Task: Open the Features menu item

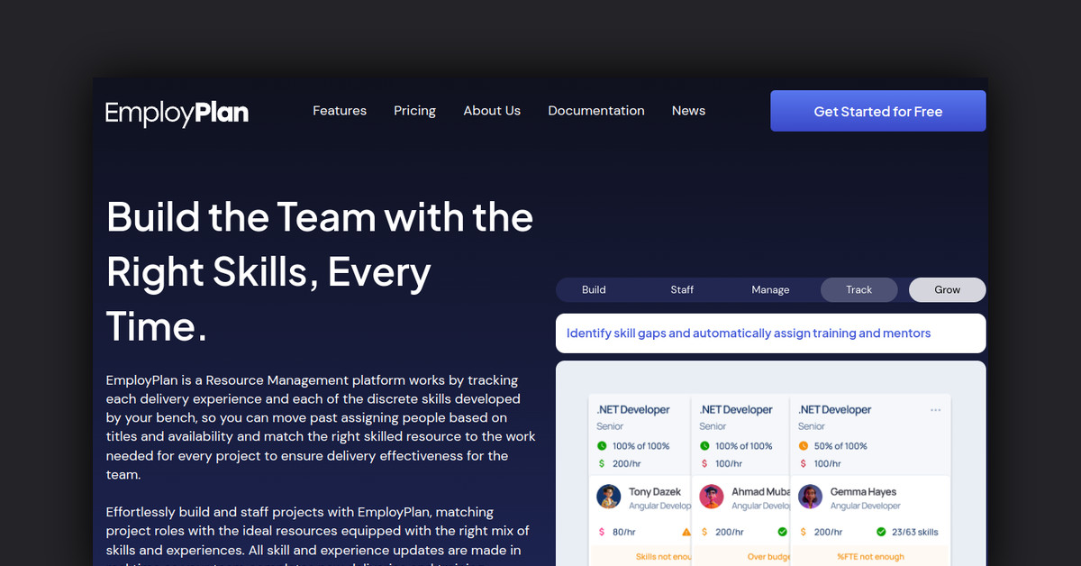Action: [340, 111]
